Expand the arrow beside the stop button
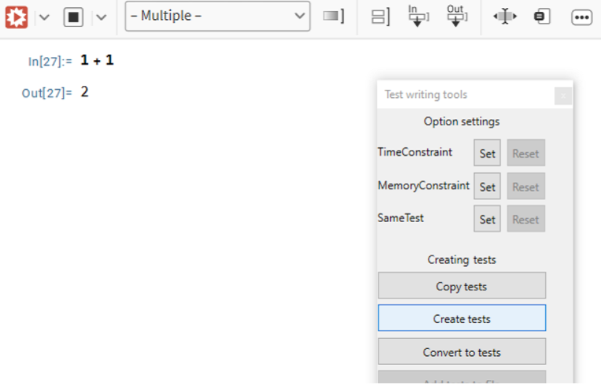The image size is (601, 385). [x=101, y=17]
